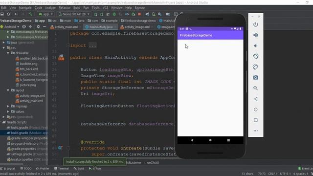The image size is (313, 176).
Task: Click the Rerun app icon
Action: (x=96, y=14)
